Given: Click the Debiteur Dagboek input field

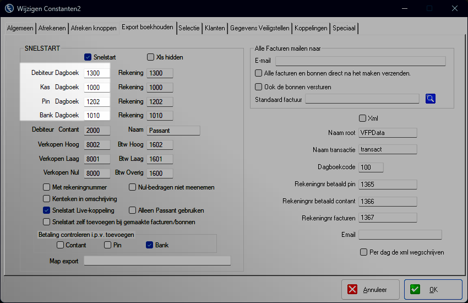Looking at the screenshot, I should point(97,73).
